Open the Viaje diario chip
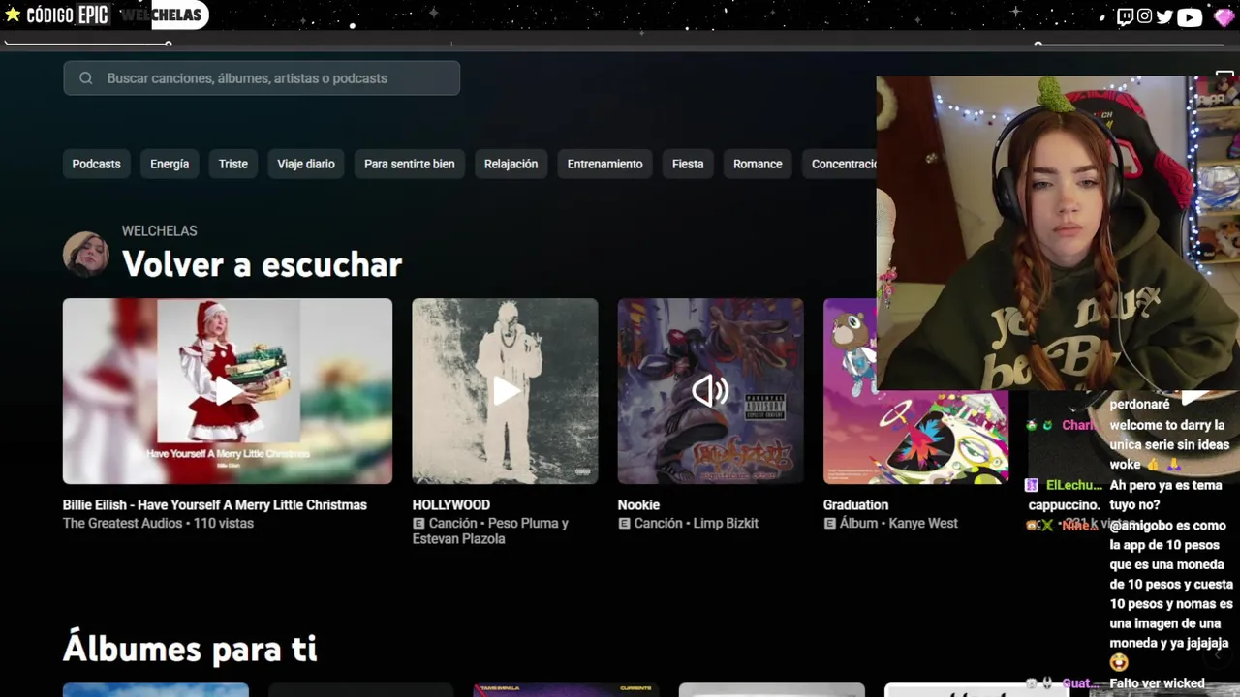The width and height of the screenshot is (1240, 697). (x=306, y=164)
